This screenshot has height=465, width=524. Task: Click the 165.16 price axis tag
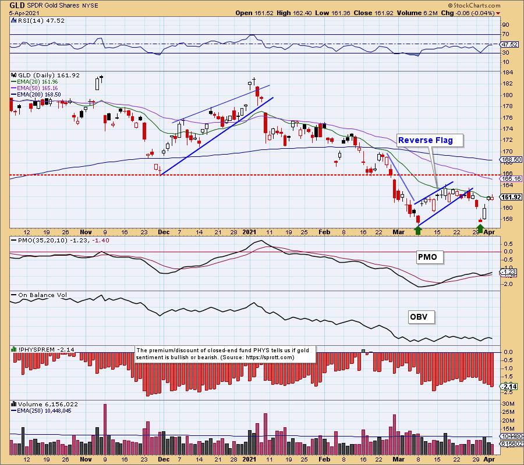pyautogui.click(x=511, y=179)
